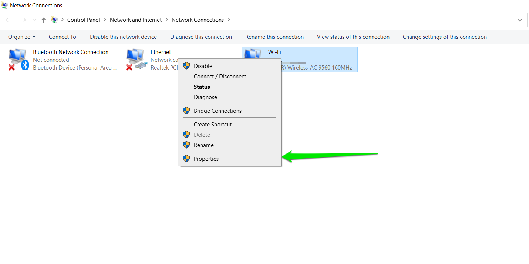Click Network and Internet breadcrumb
The image size is (529, 264).
(136, 20)
